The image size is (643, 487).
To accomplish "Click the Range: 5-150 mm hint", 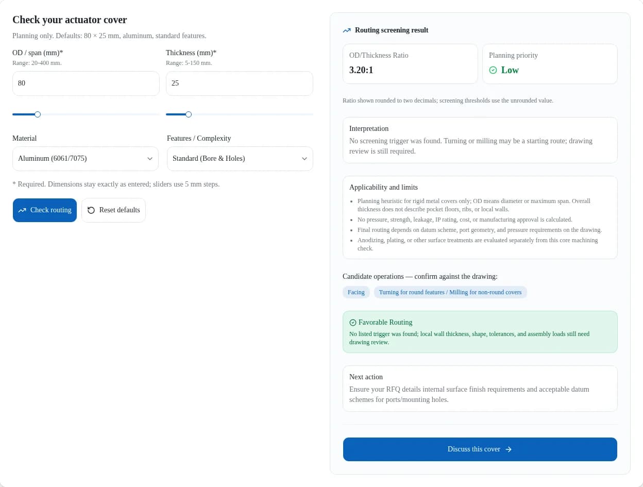I will click(189, 63).
